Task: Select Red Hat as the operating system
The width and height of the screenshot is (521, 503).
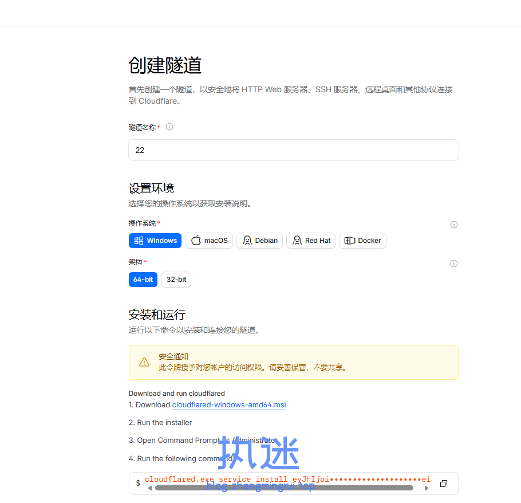Action: (311, 241)
